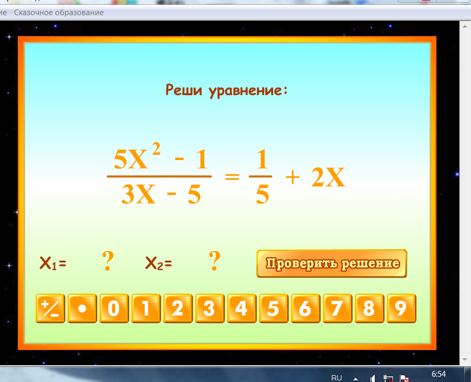Click the Проверить решение button
Screen dimensions: 471x382
(331, 263)
